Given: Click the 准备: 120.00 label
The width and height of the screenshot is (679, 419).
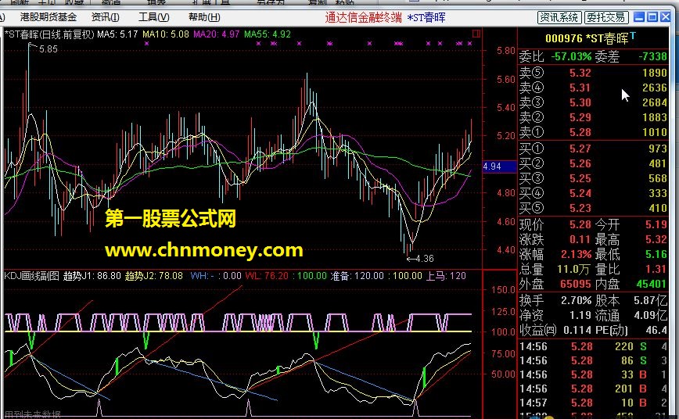Looking at the screenshot, I should (357, 276).
